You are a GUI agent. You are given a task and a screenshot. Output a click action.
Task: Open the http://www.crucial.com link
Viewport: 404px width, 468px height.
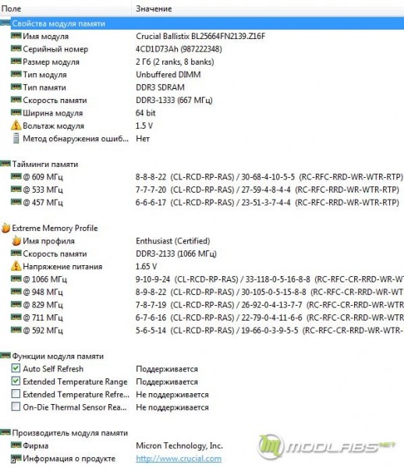click(179, 459)
